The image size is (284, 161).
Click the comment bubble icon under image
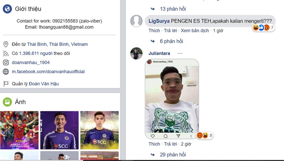tap(165, 136)
